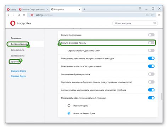
Task: Go back with the back arrow
Action: coord(9,15)
